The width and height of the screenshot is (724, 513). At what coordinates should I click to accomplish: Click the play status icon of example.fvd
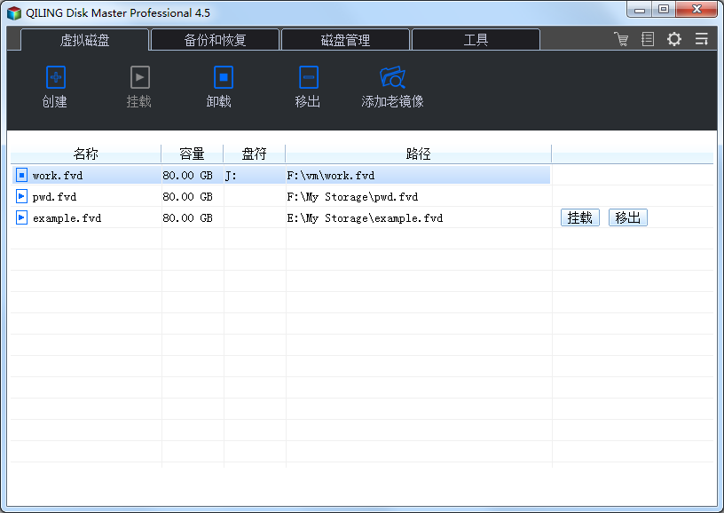click(21, 217)
